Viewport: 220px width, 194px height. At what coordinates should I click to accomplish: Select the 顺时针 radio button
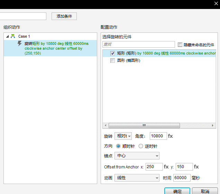pos(118,146)
